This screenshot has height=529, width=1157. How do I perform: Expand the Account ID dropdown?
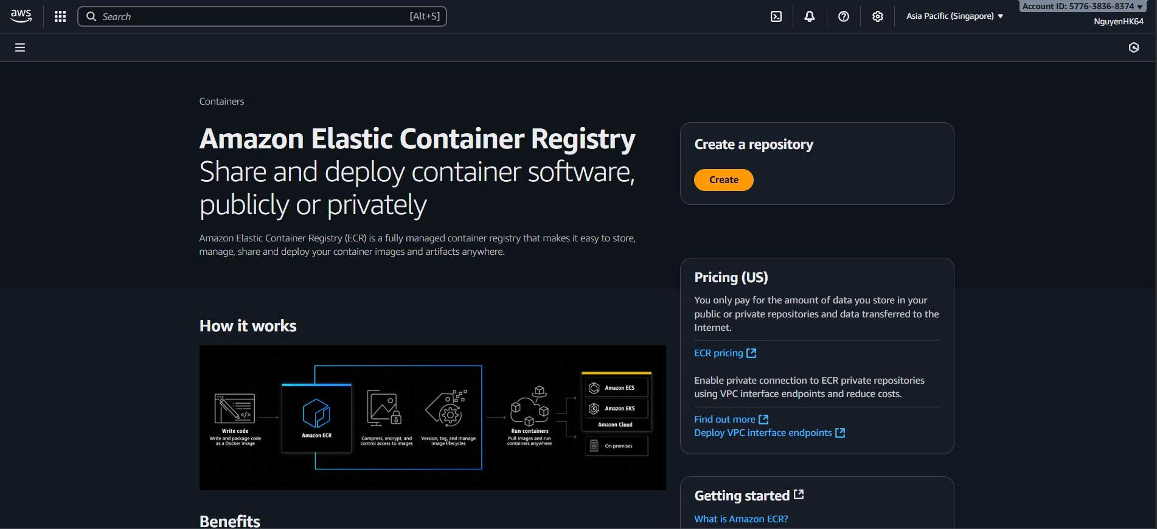(1082, 6)
